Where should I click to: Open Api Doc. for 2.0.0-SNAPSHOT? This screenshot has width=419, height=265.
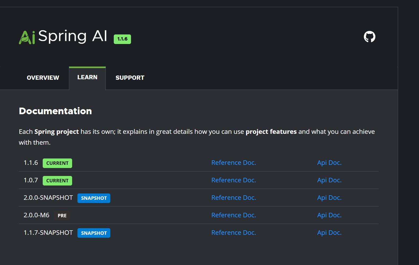(x=329, y=198)
